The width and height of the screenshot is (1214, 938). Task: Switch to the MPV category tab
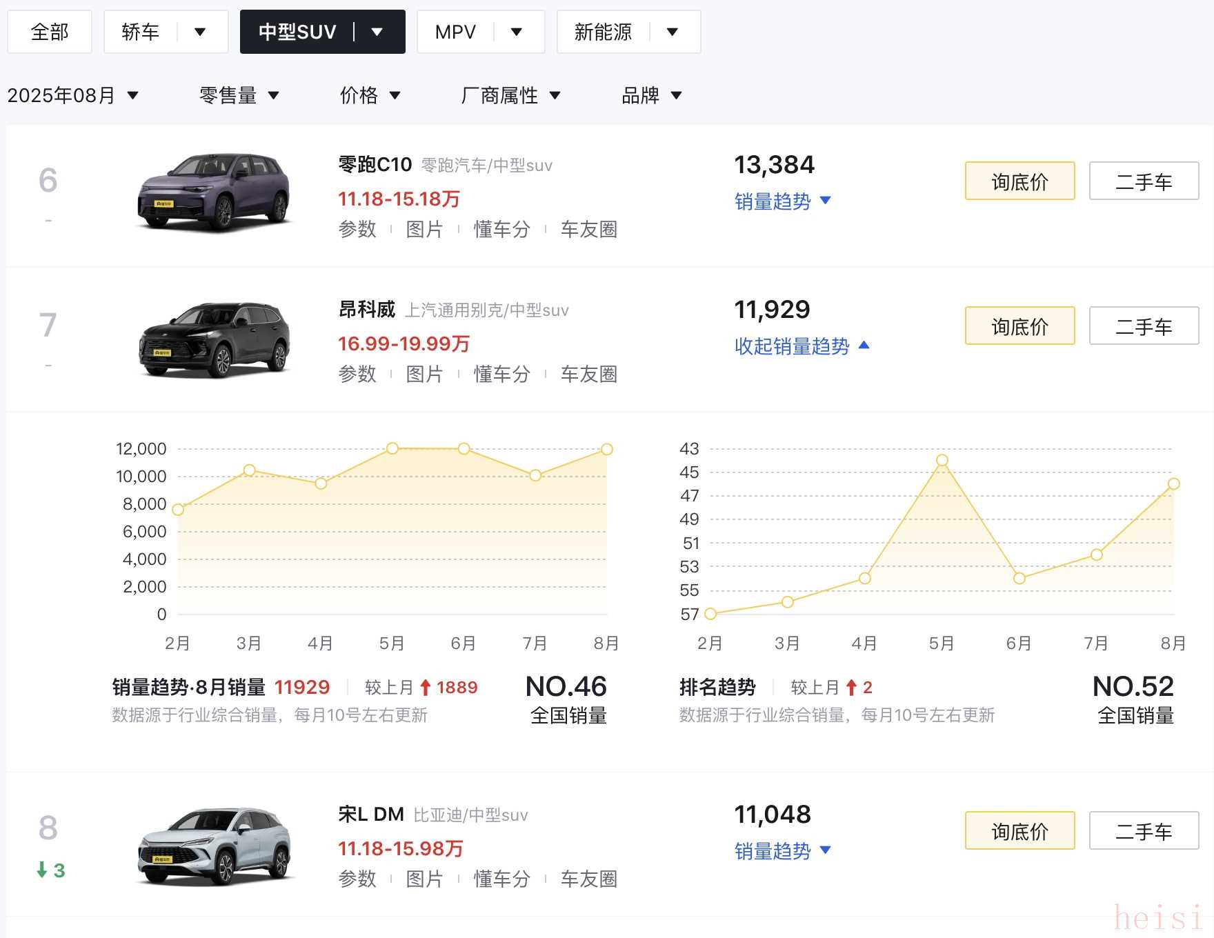[x=455, y=32]
